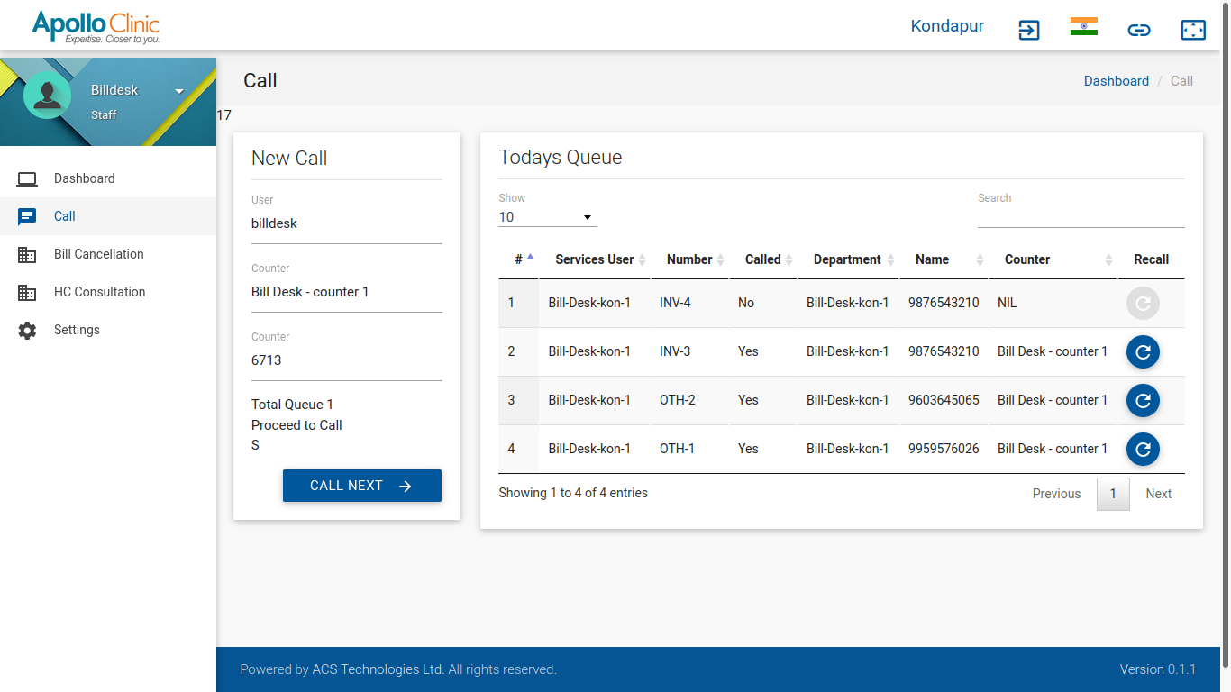Click the Dashboard breadcrumb link
1231x692 pixels.
[1116, 81]
